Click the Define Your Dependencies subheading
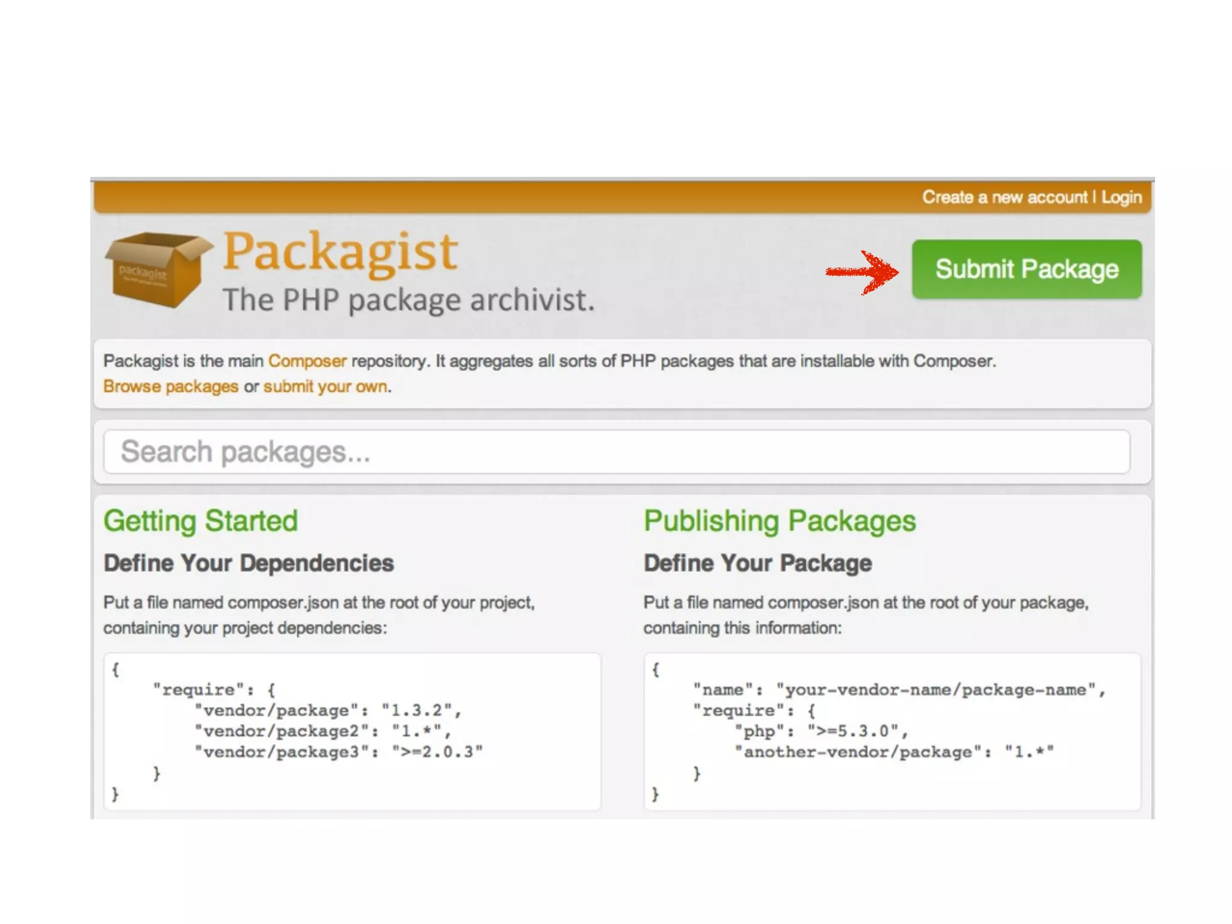Image resolution: width=1232 pixels, height=924 pixels. click(x=248, y=563)
